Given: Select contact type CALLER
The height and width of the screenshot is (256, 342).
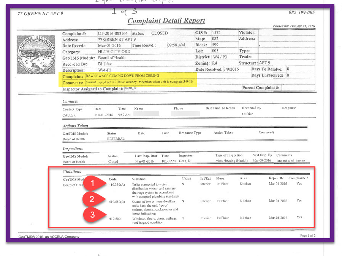Looking at the screenshot, I should tap(69, 115).
